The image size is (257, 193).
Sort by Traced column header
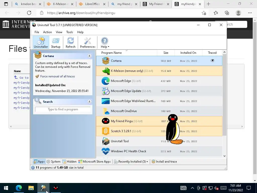tap(212, 53)
